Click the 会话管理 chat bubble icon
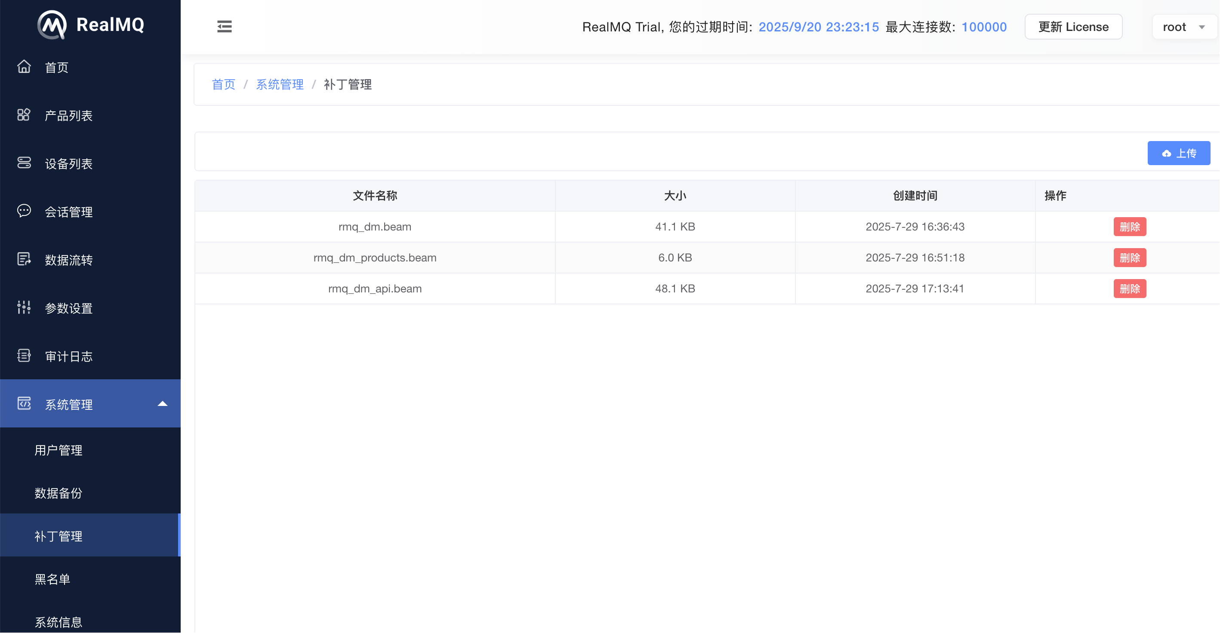Image resolution: width=1220 pixels, height=633 pixels. coord(24,211)
